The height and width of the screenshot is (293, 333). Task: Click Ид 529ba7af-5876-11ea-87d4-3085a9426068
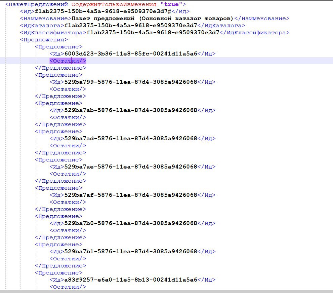click(131, 195)
